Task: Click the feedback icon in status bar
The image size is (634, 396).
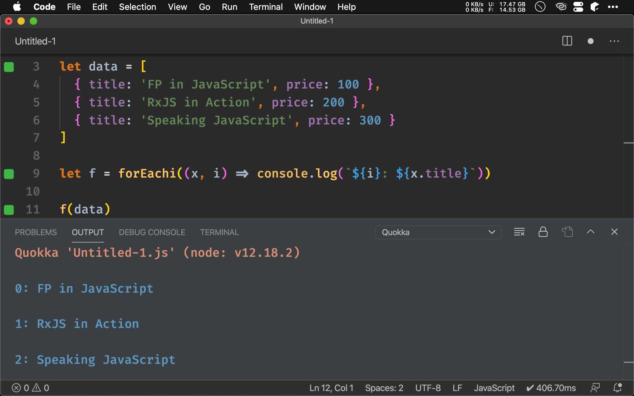Action: [x=595, y=388]
